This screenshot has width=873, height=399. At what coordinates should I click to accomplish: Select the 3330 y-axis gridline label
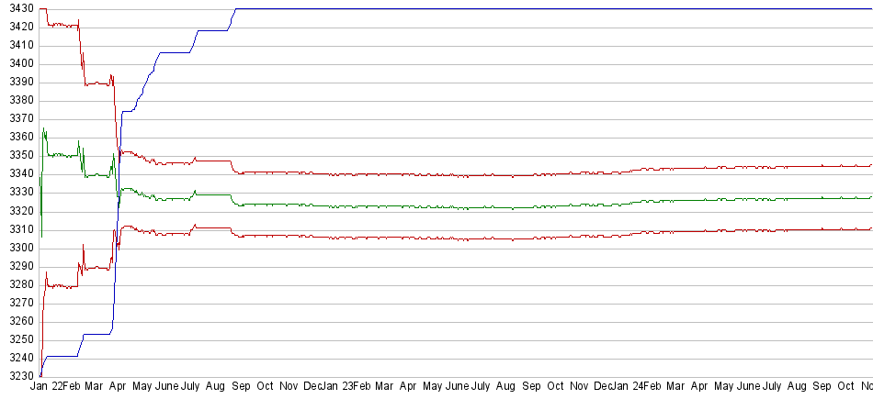click(17, 193)
